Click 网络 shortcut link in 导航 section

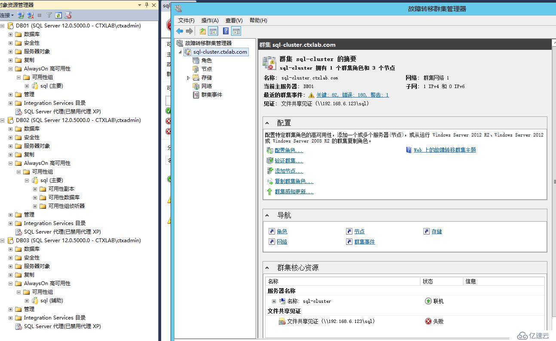click(x=282, y=242)
